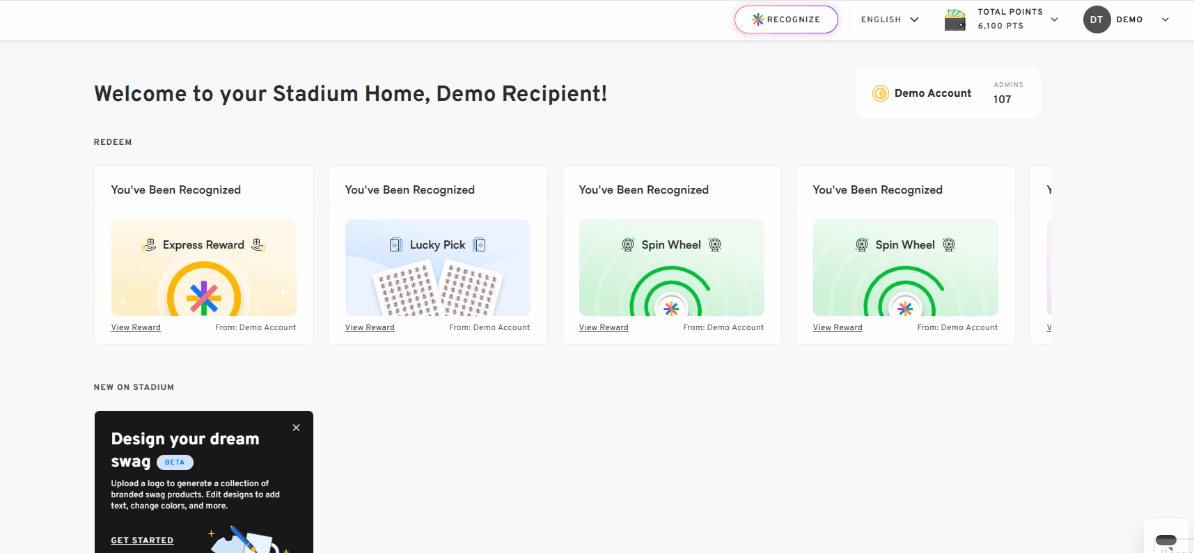
Task: Expand the Total Points chevron
Action: tap(1054, 20)
